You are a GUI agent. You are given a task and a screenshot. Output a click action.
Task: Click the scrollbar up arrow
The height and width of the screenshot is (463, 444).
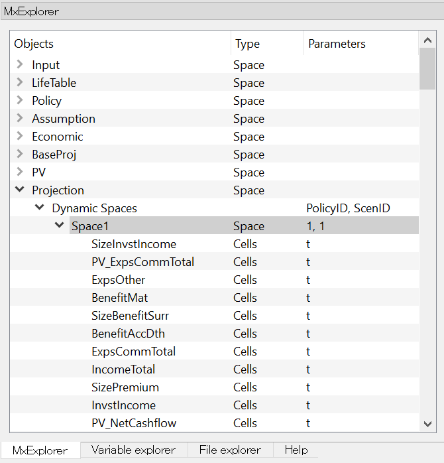[x=427, y=40]
